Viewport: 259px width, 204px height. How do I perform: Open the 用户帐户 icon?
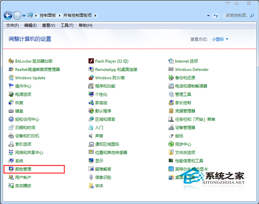(x=11, y=177)
